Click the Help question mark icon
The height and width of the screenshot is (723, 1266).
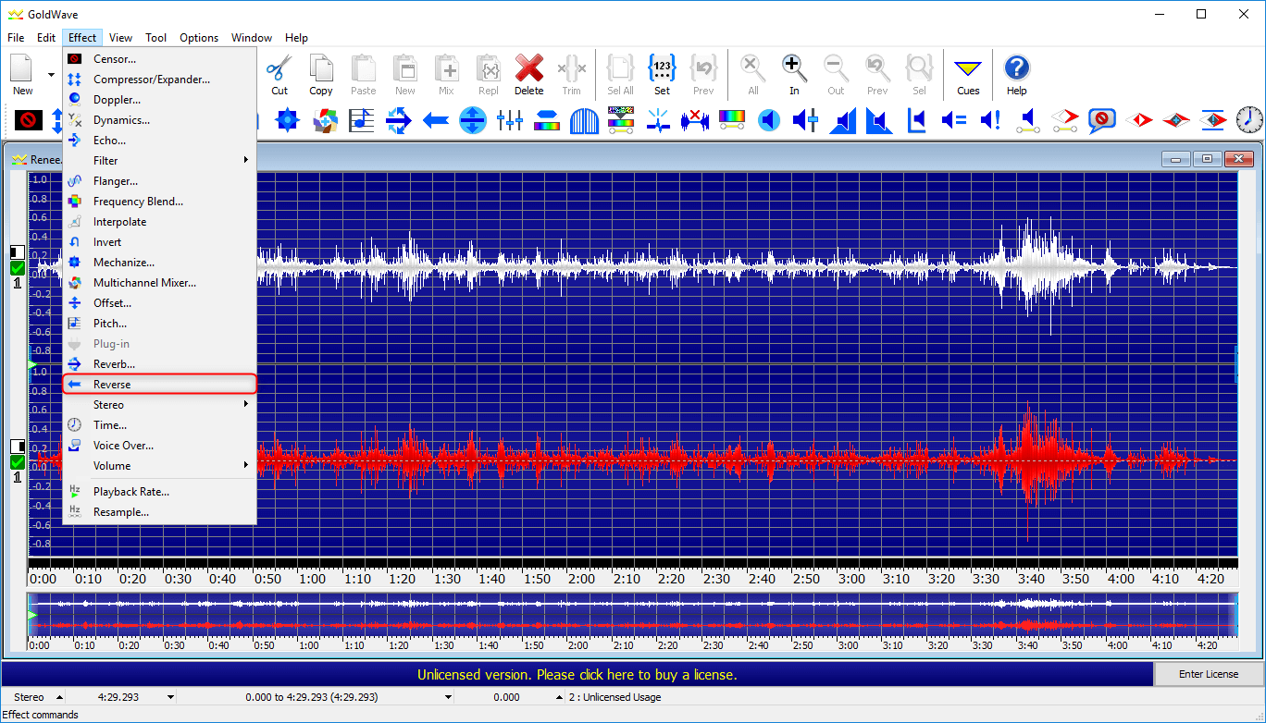pyautogui.click(x=1016, y=68)
